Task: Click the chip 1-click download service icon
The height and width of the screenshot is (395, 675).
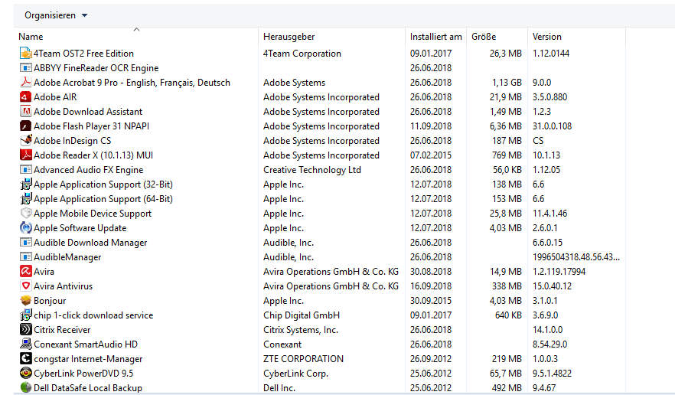Action: tap(26, 315)
